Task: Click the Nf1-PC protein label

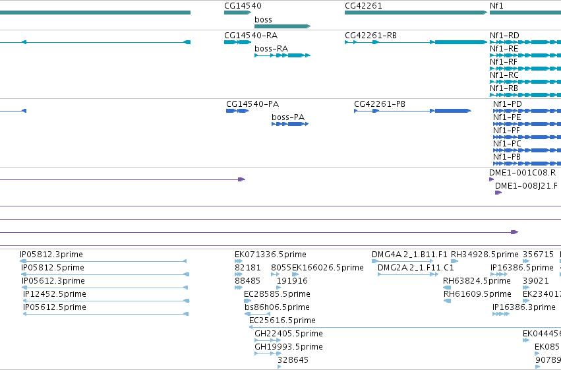Action: [x=508, y=144]
